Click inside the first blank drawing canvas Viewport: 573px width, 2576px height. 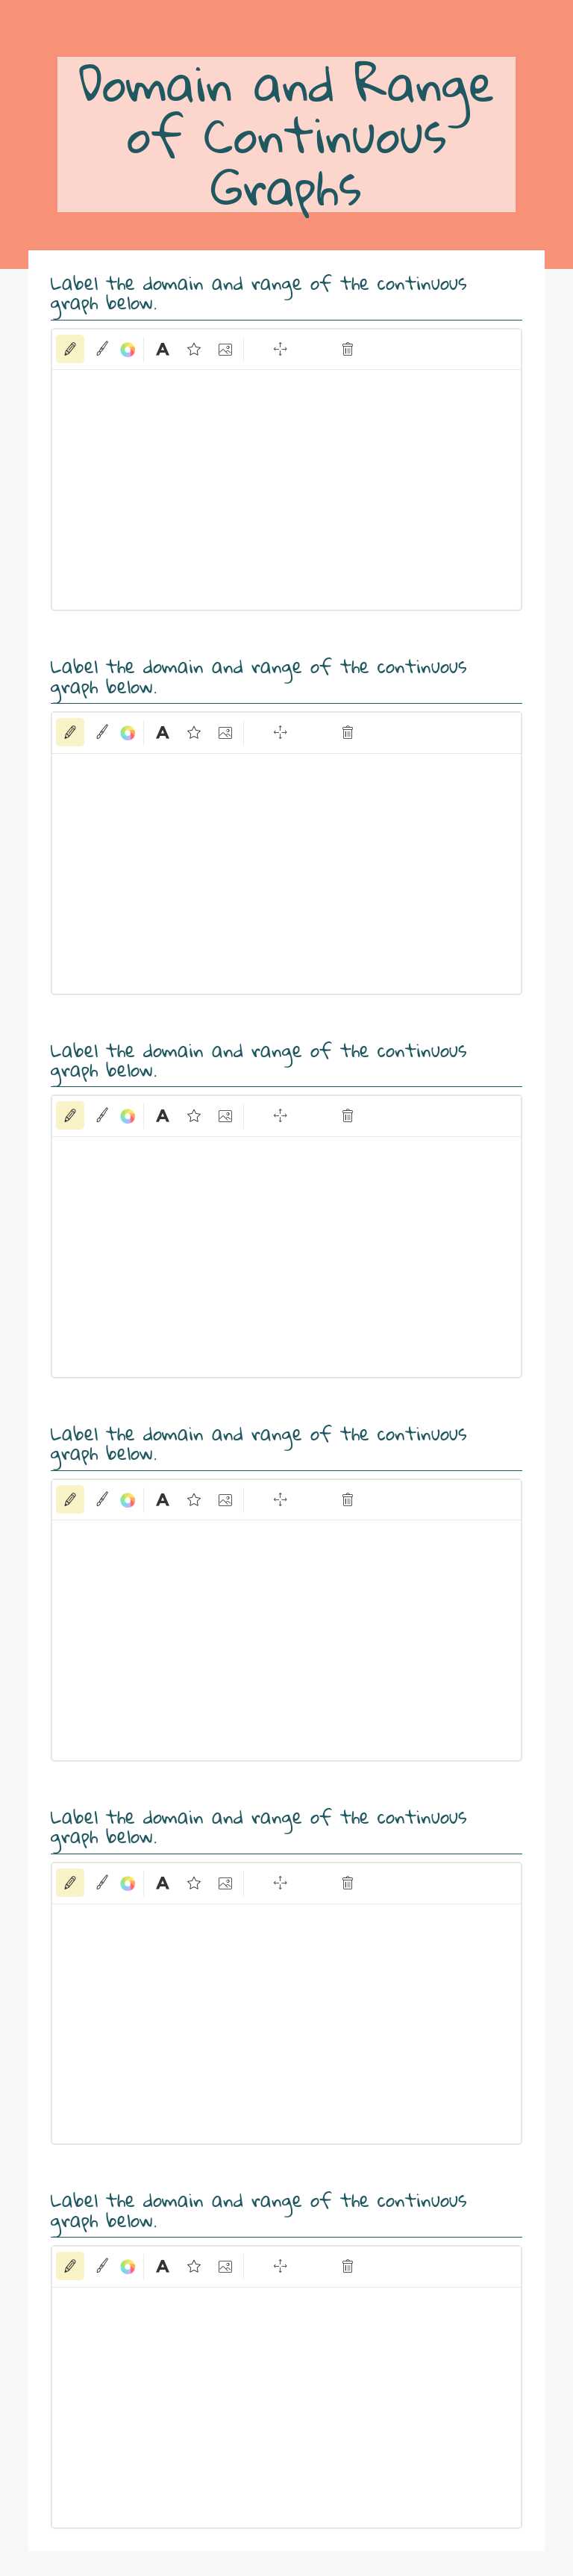click(x=286, y=490)
